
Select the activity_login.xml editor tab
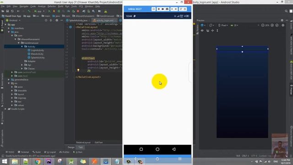click(104, 20)
